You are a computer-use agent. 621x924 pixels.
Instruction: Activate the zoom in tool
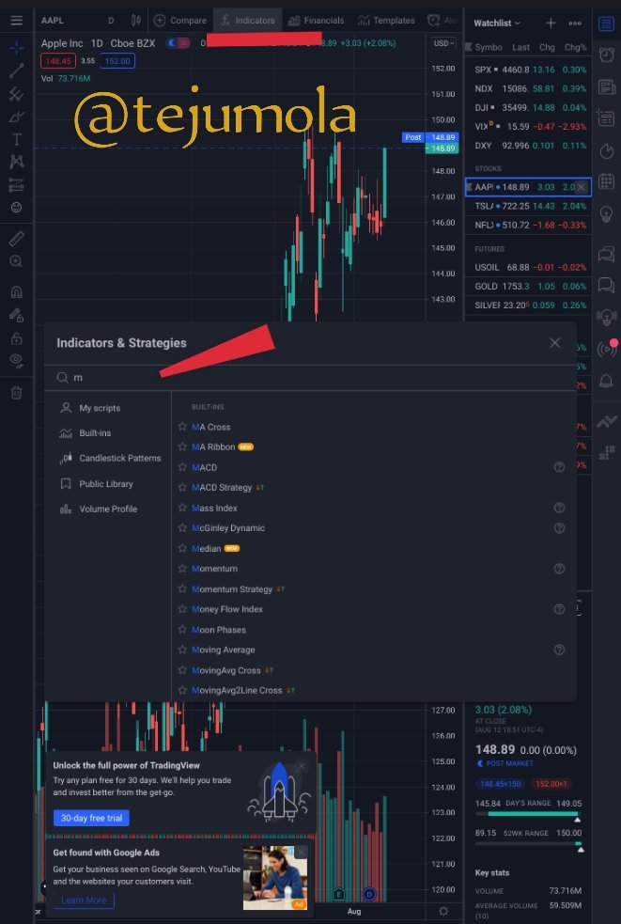17,261
